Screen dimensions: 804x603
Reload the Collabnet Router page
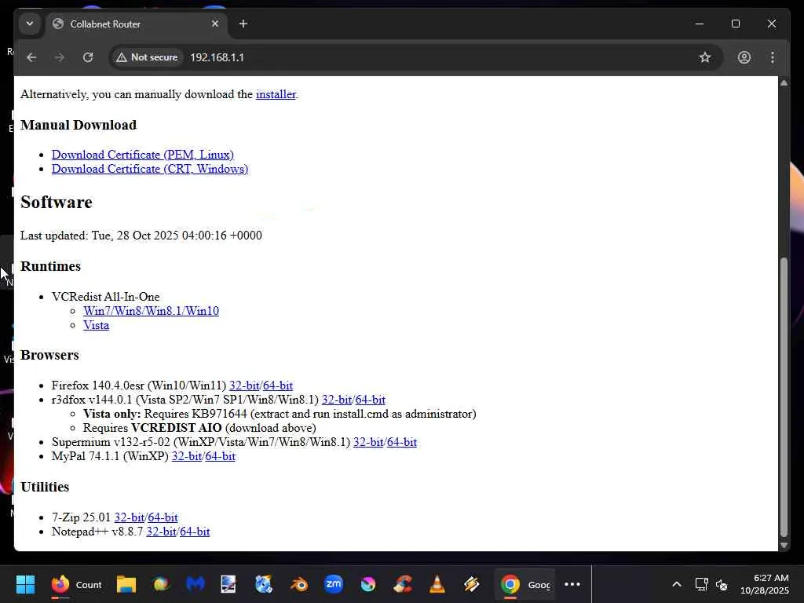click(x=88, y=57)
